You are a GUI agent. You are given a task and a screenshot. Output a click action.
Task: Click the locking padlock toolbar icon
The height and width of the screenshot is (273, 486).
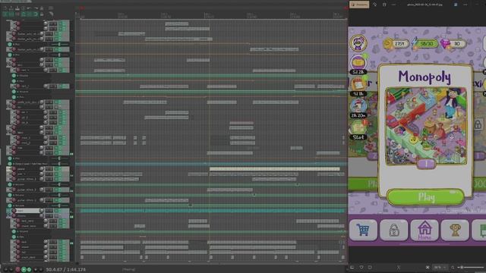42,14
